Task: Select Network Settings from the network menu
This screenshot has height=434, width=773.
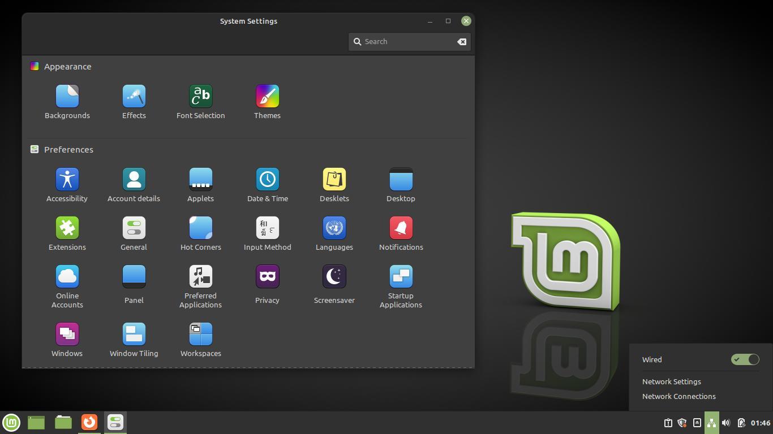Action: coord(671,381)
